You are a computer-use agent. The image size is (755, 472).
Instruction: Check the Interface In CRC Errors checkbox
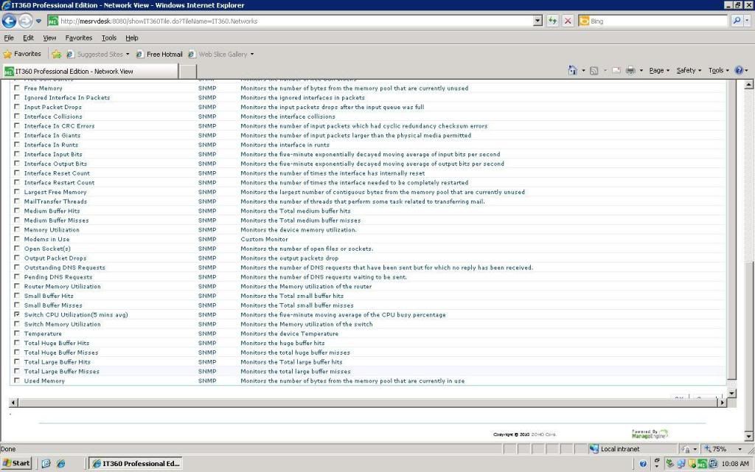click(x=17, y=125)
